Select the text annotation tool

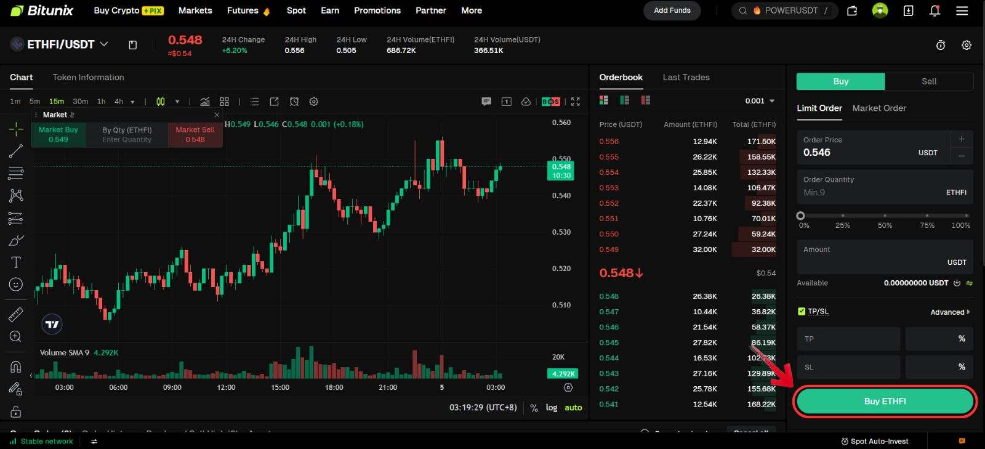point(16,262)
